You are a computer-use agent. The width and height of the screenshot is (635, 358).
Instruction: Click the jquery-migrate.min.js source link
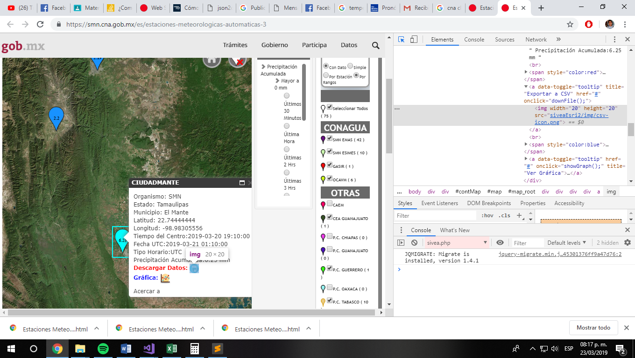click(560, 254)
